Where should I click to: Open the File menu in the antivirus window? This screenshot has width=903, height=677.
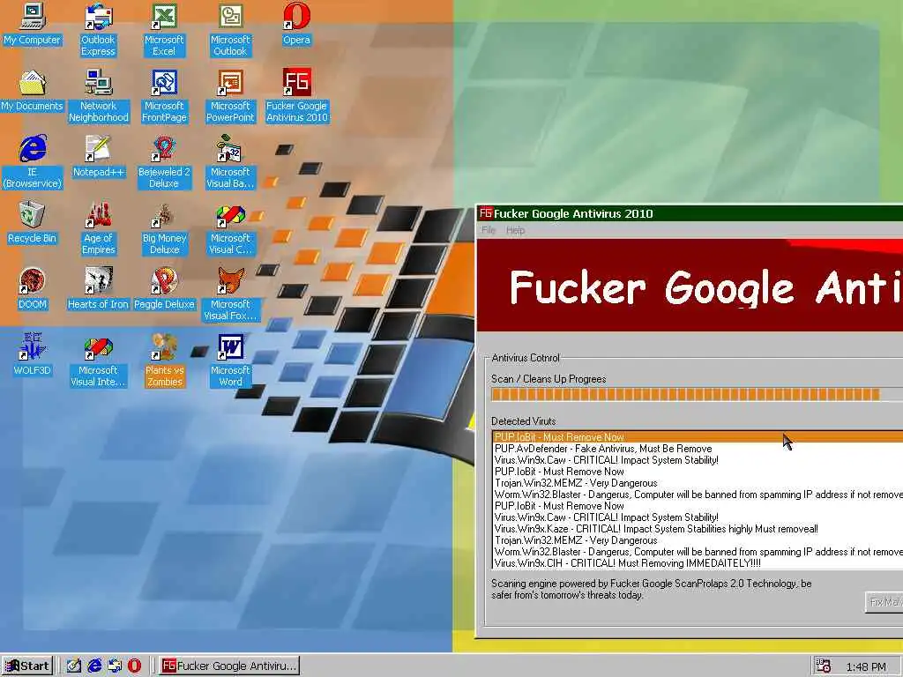[x=489, y=230]
